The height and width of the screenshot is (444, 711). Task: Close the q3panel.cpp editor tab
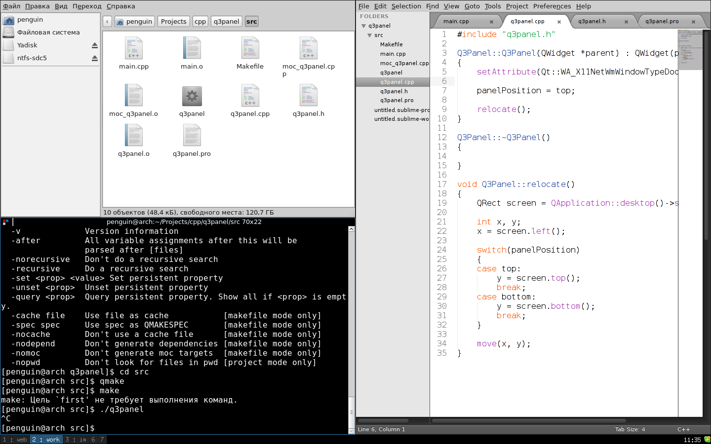[x=559, y=22]
